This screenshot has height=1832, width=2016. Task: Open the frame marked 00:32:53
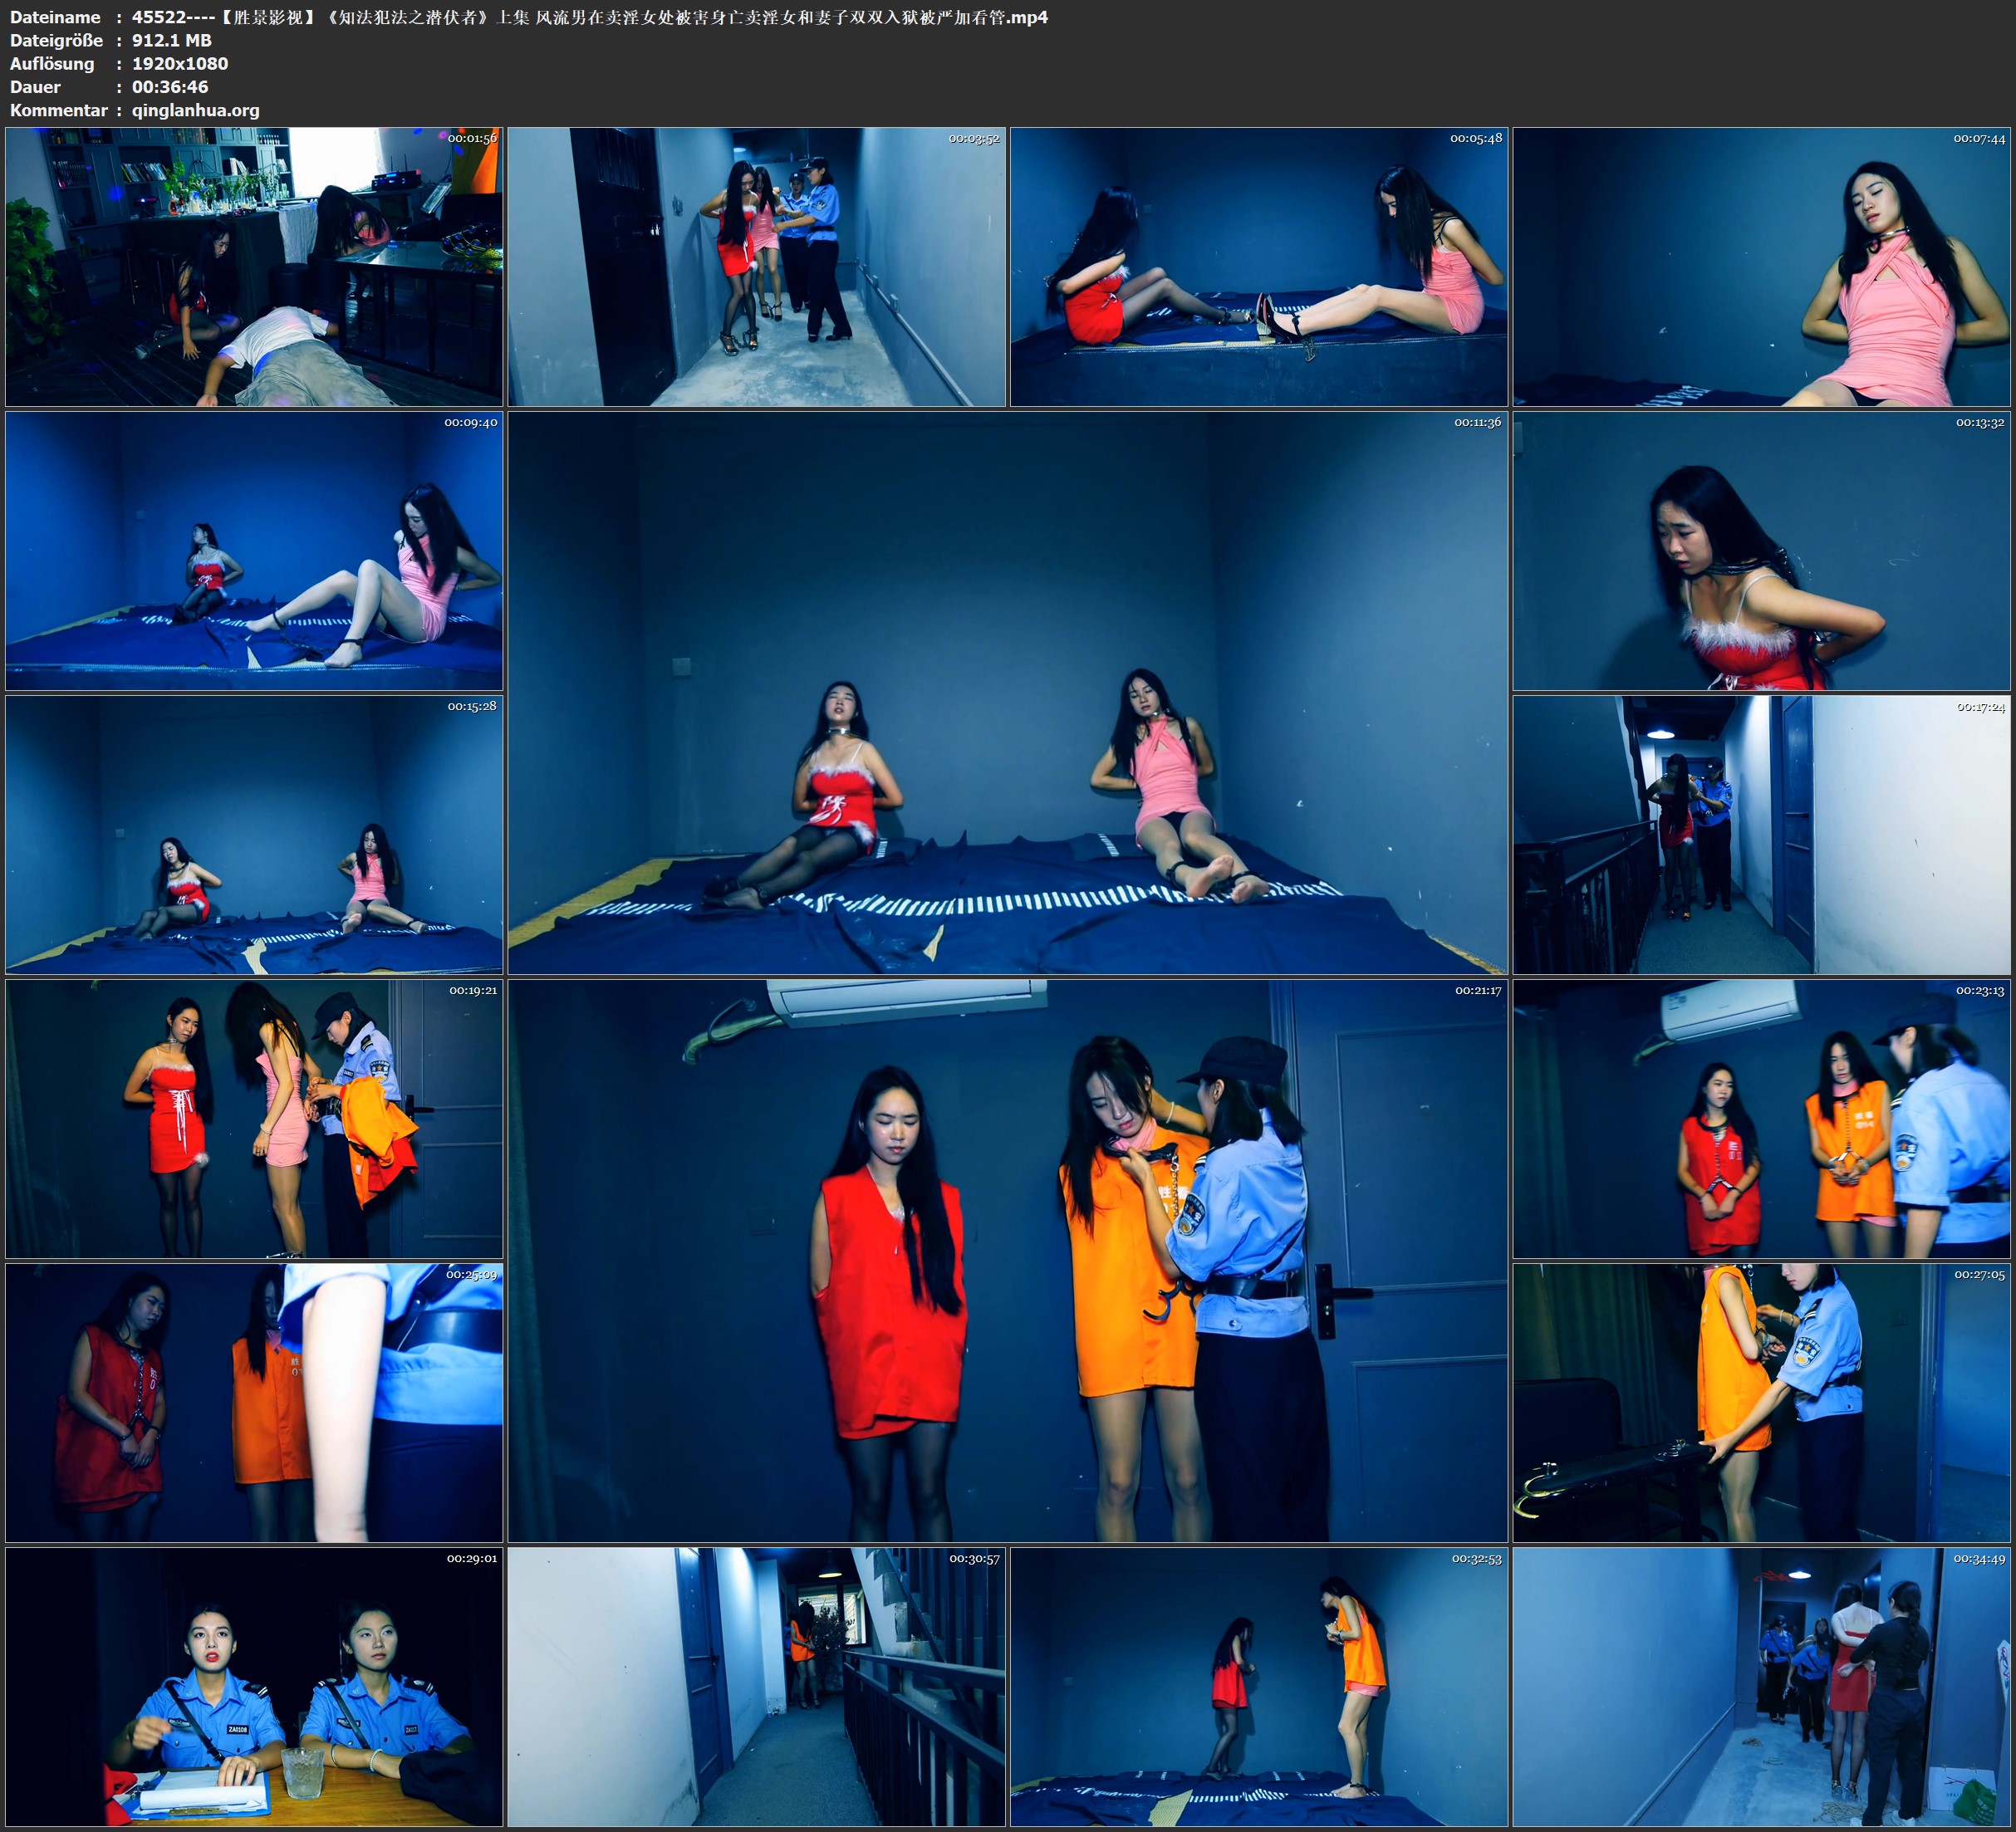(1259, 1686)
